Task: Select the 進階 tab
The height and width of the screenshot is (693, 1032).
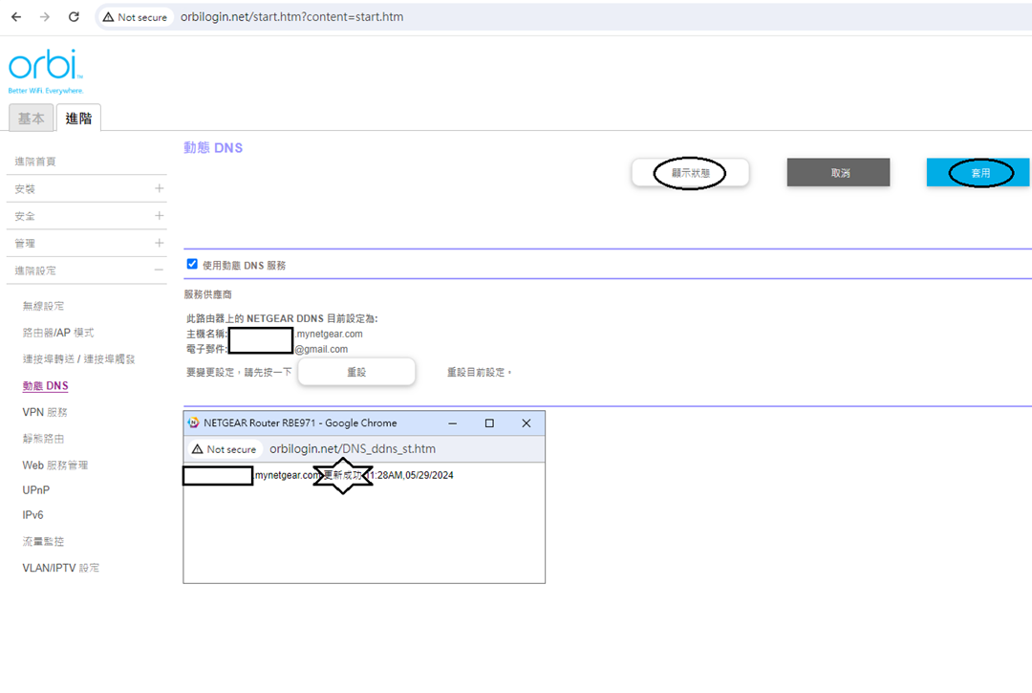Action: click(78, 119)
